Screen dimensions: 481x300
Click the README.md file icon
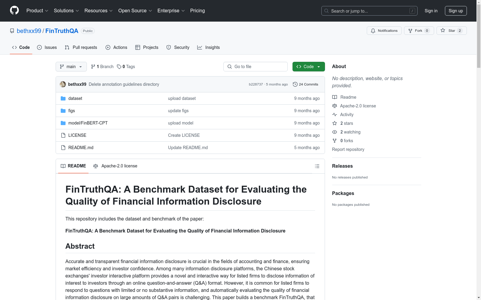[x=63, y=148]
